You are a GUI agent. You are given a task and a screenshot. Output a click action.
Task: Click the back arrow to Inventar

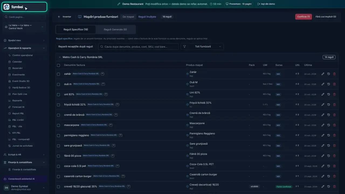pos(59,17)
